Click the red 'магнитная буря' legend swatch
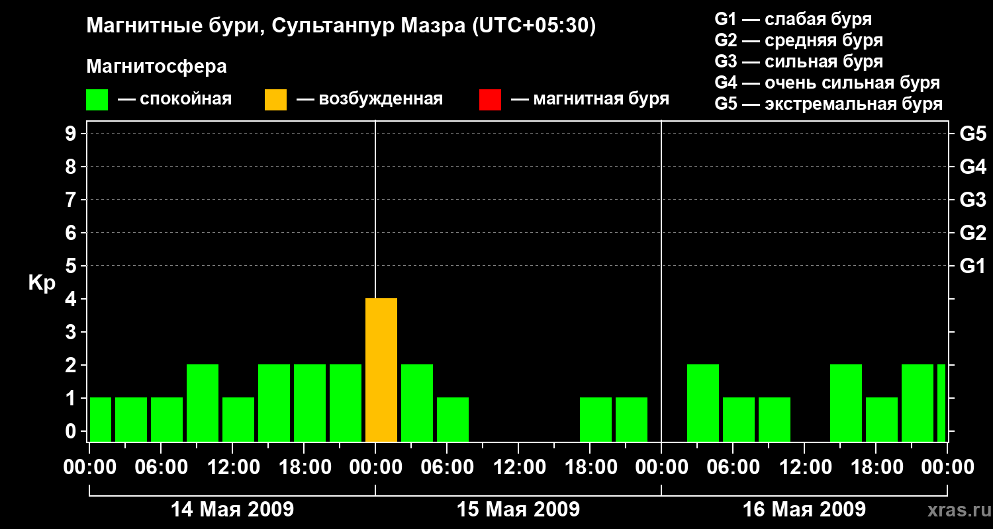993x529 pixels. 490,100
